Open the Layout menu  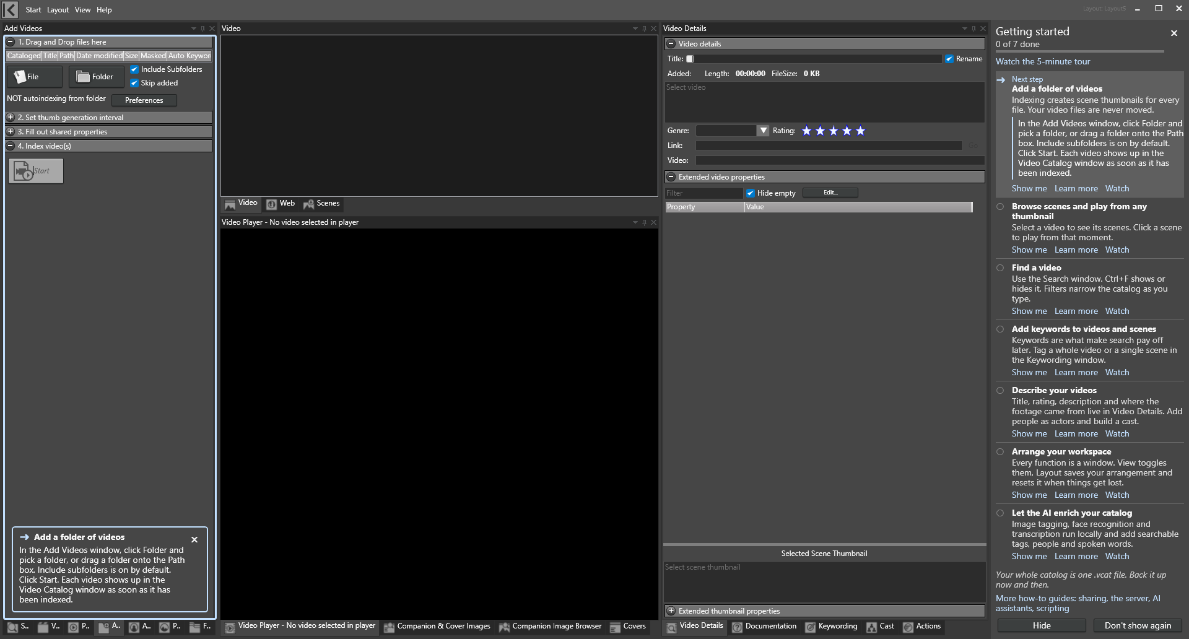point(58,10)
